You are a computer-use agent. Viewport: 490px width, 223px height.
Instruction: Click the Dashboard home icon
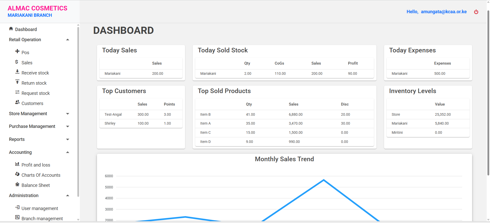tap(11, 29)
